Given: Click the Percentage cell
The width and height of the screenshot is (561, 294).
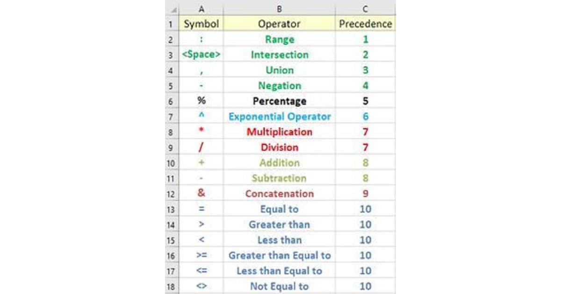Looking at the screenshot, I should pyautogui.click(x=279, y=101).
